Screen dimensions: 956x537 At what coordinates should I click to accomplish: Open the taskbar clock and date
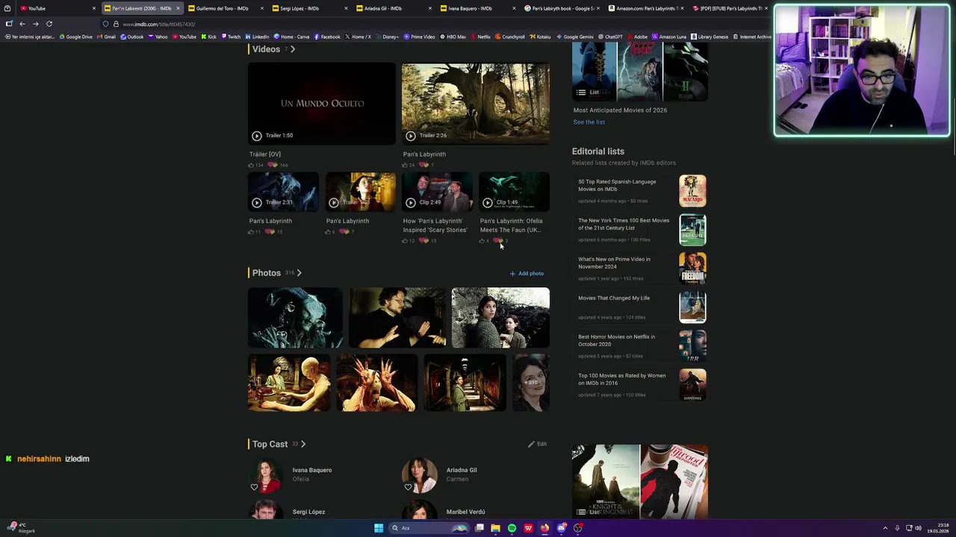[937, 528]
